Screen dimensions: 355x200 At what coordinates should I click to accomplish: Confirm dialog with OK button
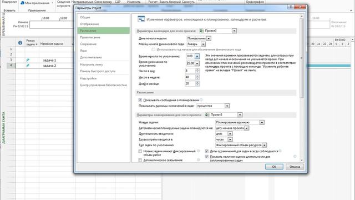point(274,167)
